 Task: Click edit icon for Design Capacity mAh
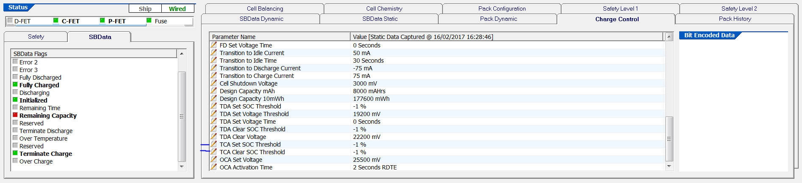tap(214, 91)
